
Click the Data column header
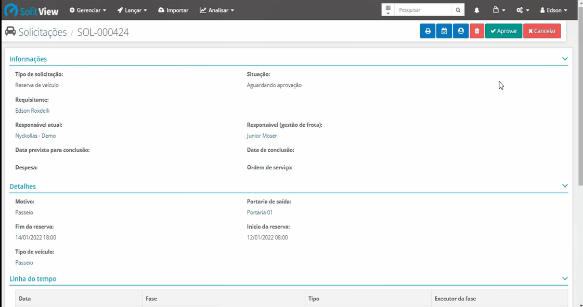79,299
